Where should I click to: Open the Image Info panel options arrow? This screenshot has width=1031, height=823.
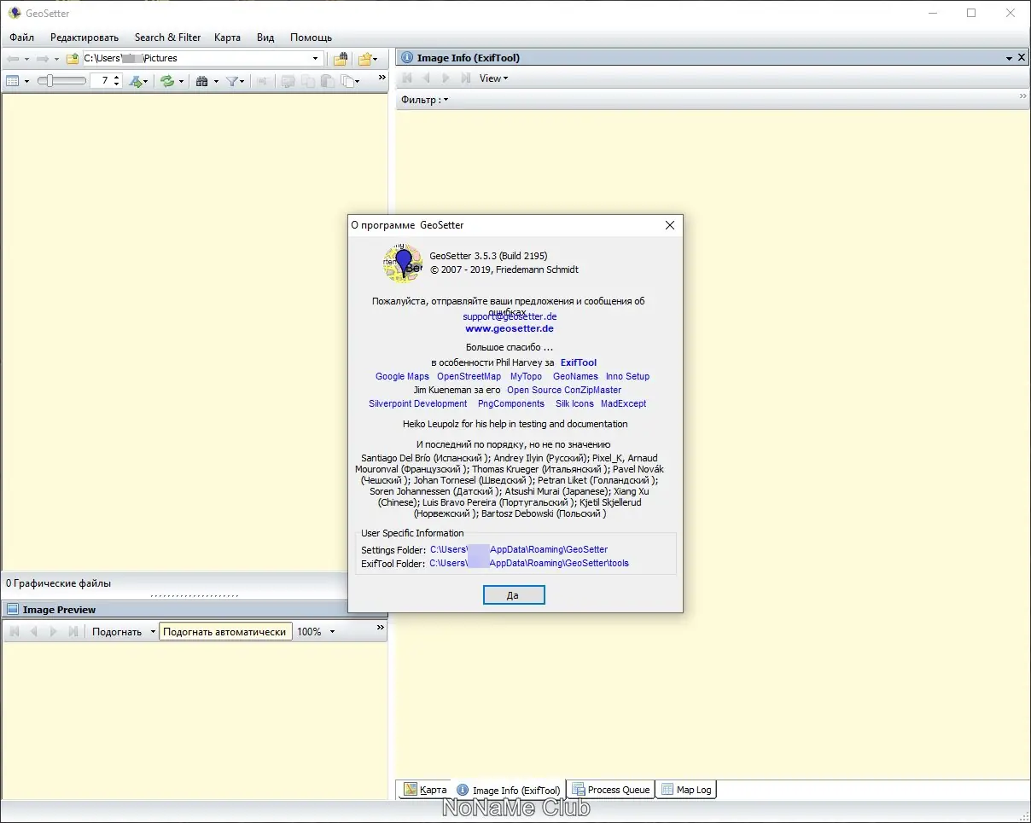1009,58
